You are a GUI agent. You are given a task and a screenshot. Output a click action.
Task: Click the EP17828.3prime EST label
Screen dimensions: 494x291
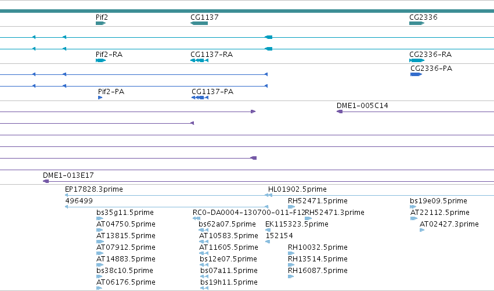coord(94,189)
